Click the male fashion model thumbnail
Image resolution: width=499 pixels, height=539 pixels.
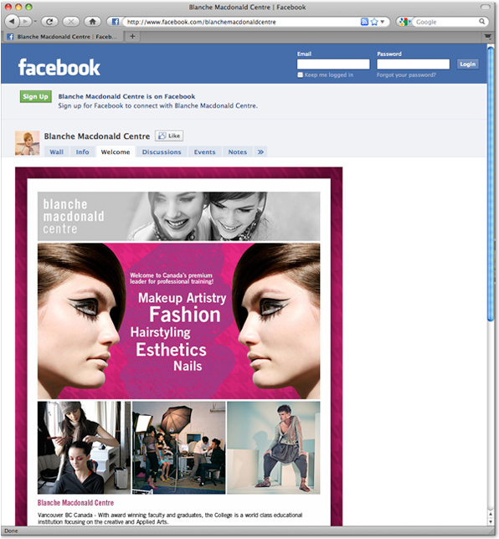274,448
